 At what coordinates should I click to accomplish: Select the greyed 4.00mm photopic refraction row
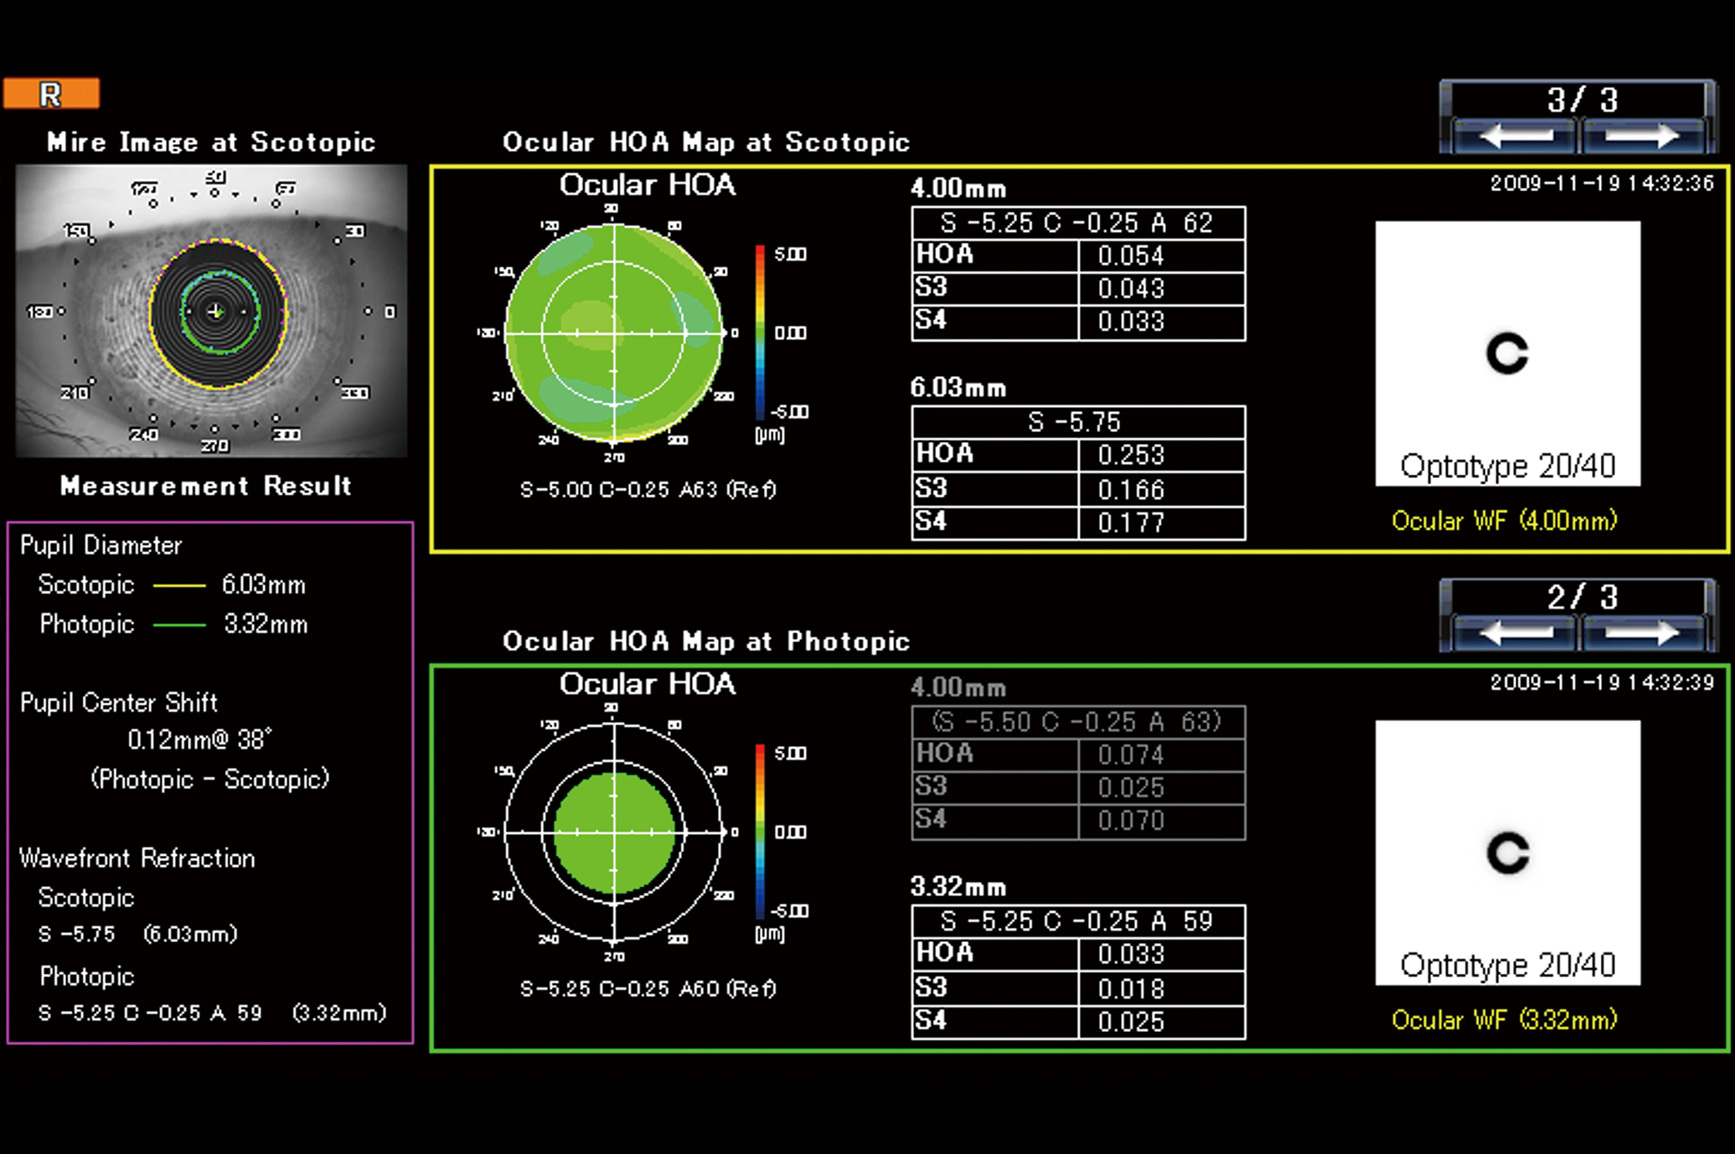point(1077,722)
